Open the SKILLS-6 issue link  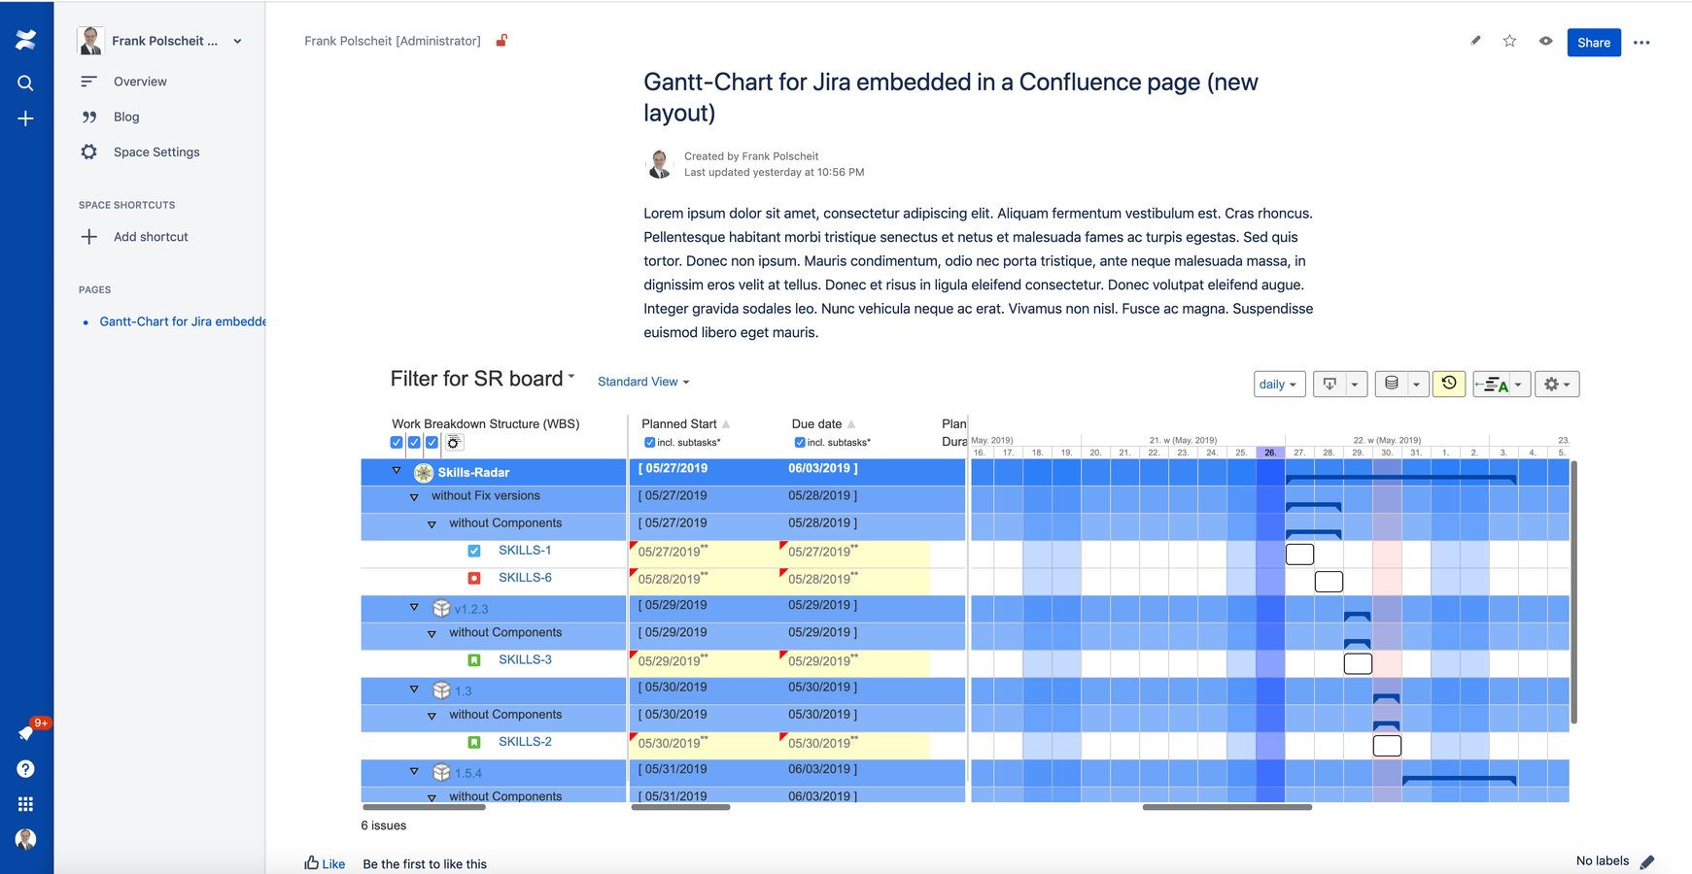point(525,578)
